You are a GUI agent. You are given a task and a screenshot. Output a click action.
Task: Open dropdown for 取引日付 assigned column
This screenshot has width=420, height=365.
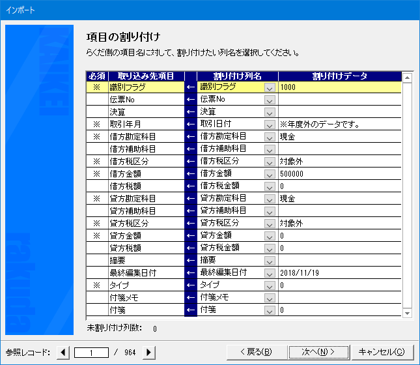pyautogui.click(x=270, y=124)
